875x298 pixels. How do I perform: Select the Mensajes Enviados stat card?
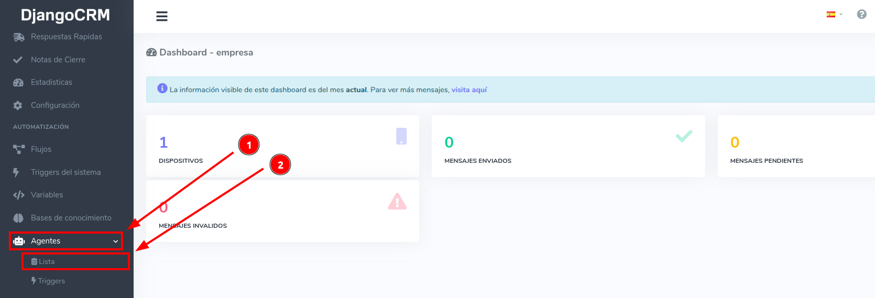click(568, 146)
